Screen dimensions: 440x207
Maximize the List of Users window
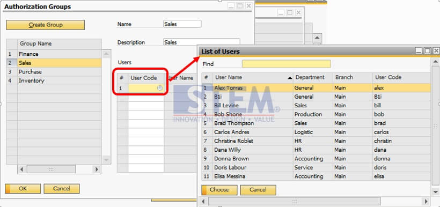click(427, 51)
